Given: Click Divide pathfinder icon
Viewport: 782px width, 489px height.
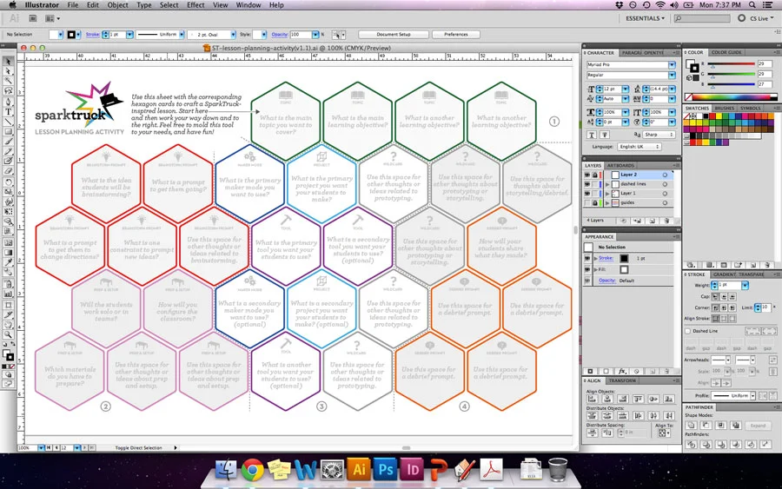Looking at the screenshot, I should click(692, 444).
